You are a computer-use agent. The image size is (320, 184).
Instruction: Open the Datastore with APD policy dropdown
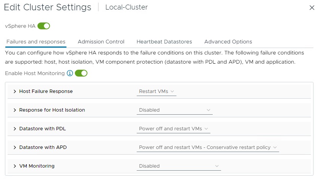(x=208, y=147)
